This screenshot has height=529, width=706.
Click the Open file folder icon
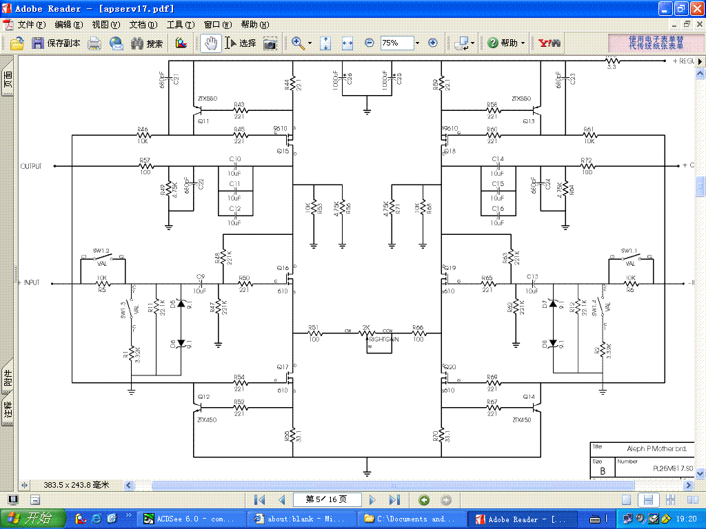coord(17,43)
